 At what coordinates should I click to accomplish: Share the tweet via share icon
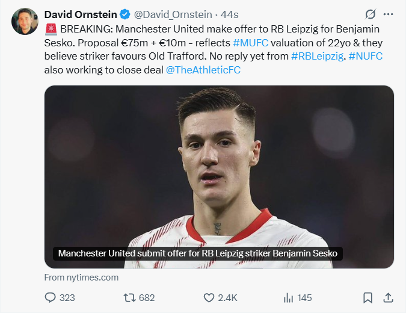pos(388,297)
